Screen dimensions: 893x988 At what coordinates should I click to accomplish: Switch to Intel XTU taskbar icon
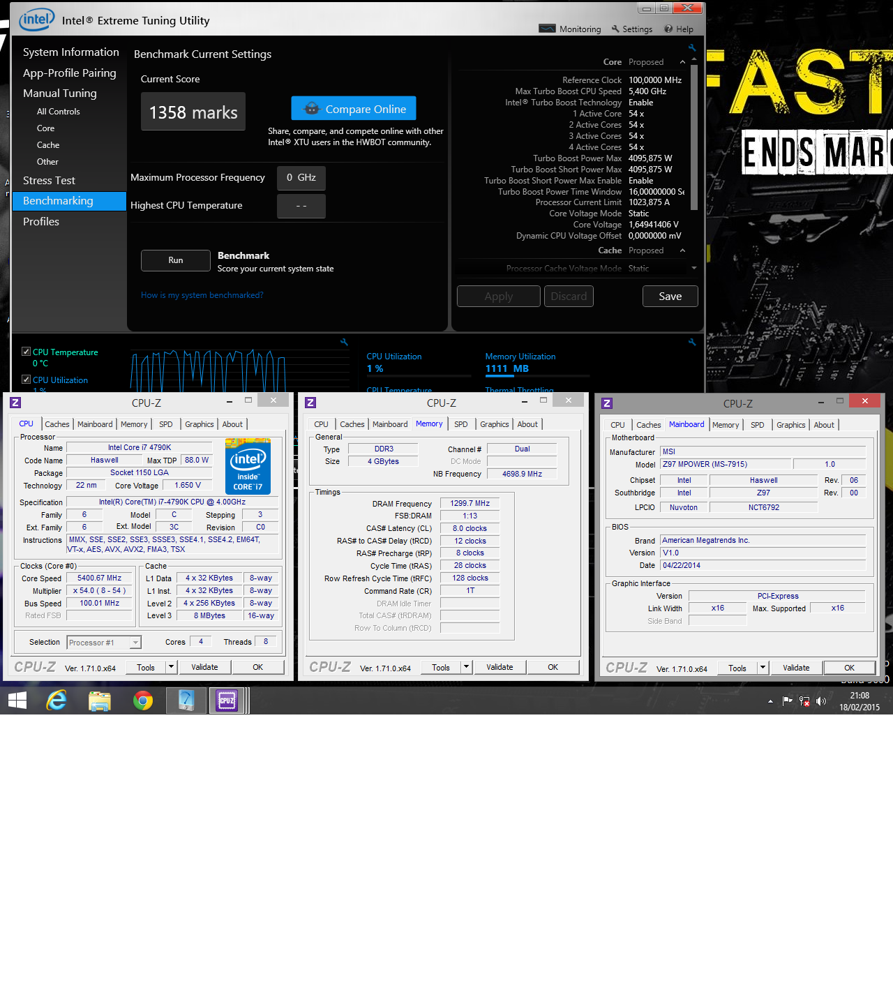click(x=186, y=701)
